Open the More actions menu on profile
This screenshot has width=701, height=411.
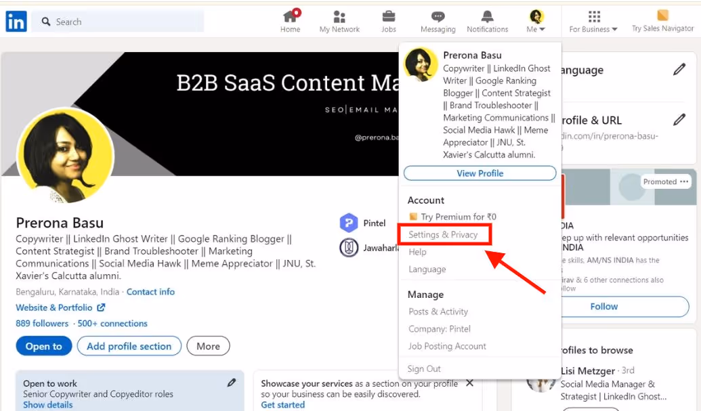pyautogui.click(x=208, y=346)
